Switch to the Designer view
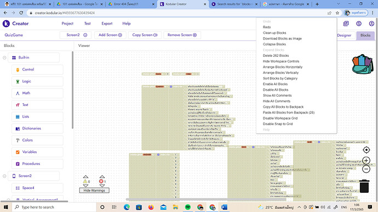 pos(344,36)
